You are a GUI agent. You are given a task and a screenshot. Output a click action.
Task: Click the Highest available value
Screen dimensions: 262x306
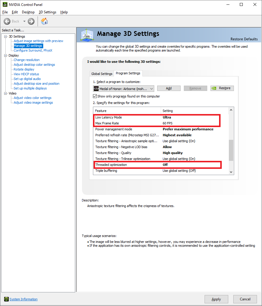[177, 135]
